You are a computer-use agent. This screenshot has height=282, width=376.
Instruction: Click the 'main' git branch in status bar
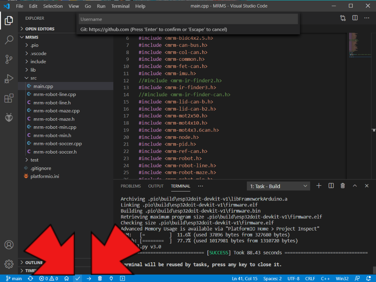[14, 278]
